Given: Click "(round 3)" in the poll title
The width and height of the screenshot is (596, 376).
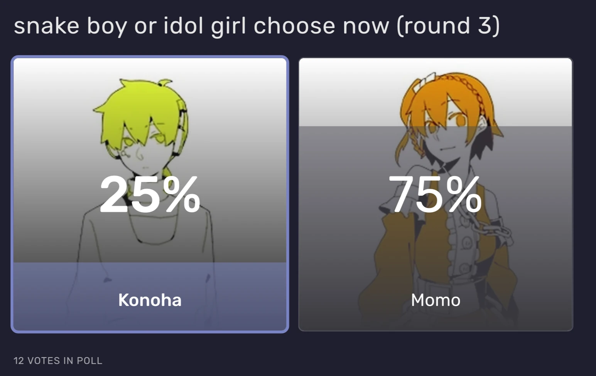Looking at the screenshot, I should [x=447, y=26].
